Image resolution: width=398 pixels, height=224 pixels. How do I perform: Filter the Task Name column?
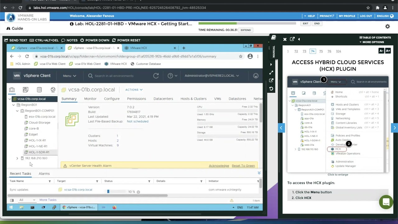pyautogui.click(x=49, y=181)
